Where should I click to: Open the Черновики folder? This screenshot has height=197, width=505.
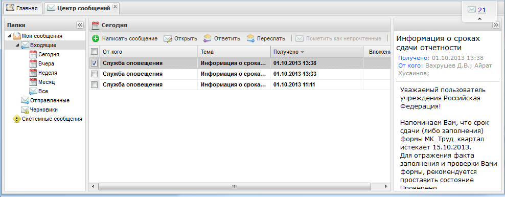pos(44,110)
